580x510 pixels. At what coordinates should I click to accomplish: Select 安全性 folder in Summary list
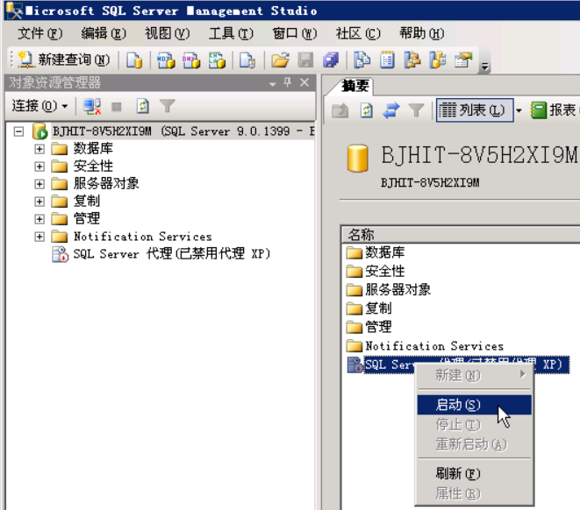tap(376, 272)
